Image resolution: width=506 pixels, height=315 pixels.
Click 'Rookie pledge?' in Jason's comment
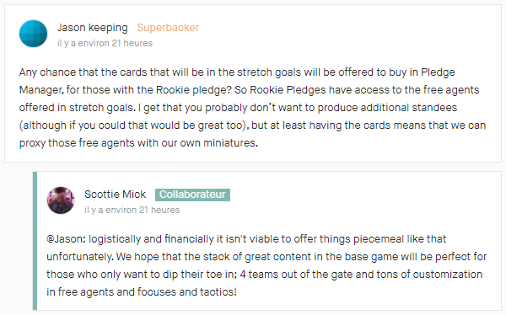[194, 90]
